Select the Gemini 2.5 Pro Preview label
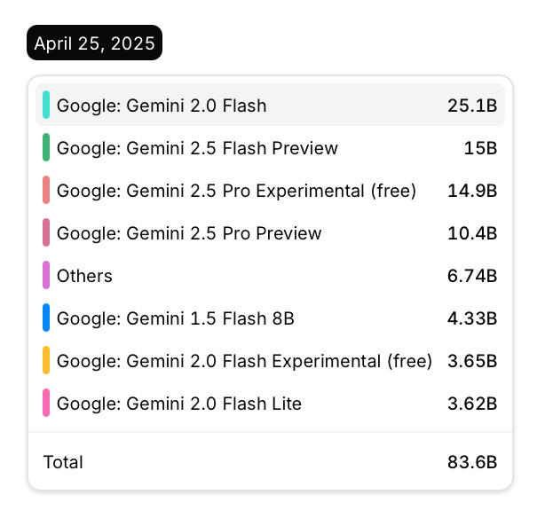 189,233
